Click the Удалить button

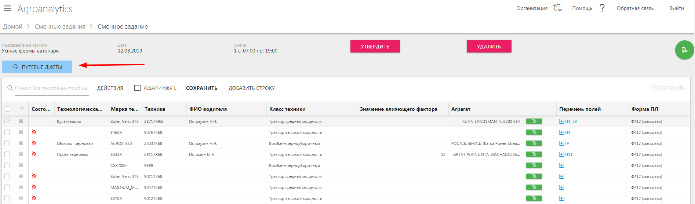[x=489, y=46]
